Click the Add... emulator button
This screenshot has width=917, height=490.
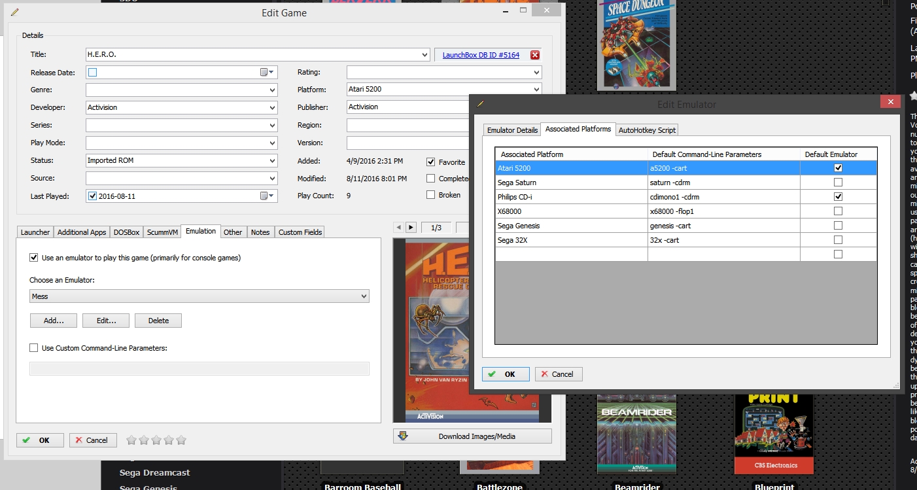pyautogui.click(x=54, y=321)
